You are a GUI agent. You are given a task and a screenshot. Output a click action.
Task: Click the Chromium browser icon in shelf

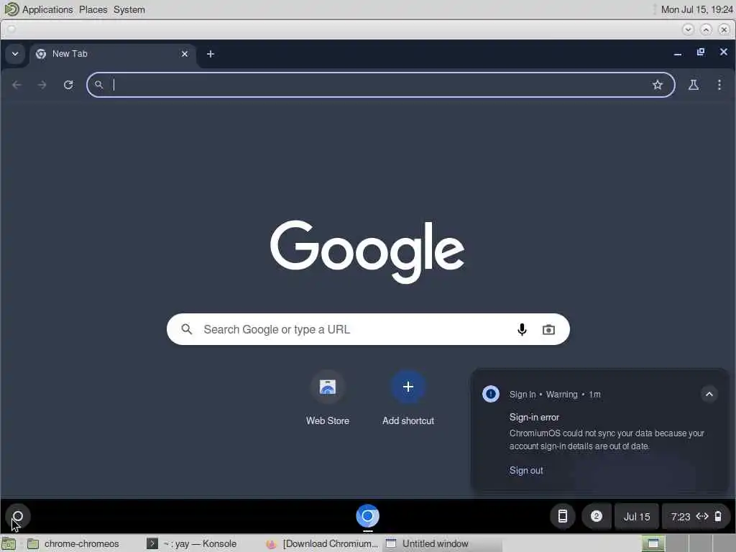(x=367, y=516)
